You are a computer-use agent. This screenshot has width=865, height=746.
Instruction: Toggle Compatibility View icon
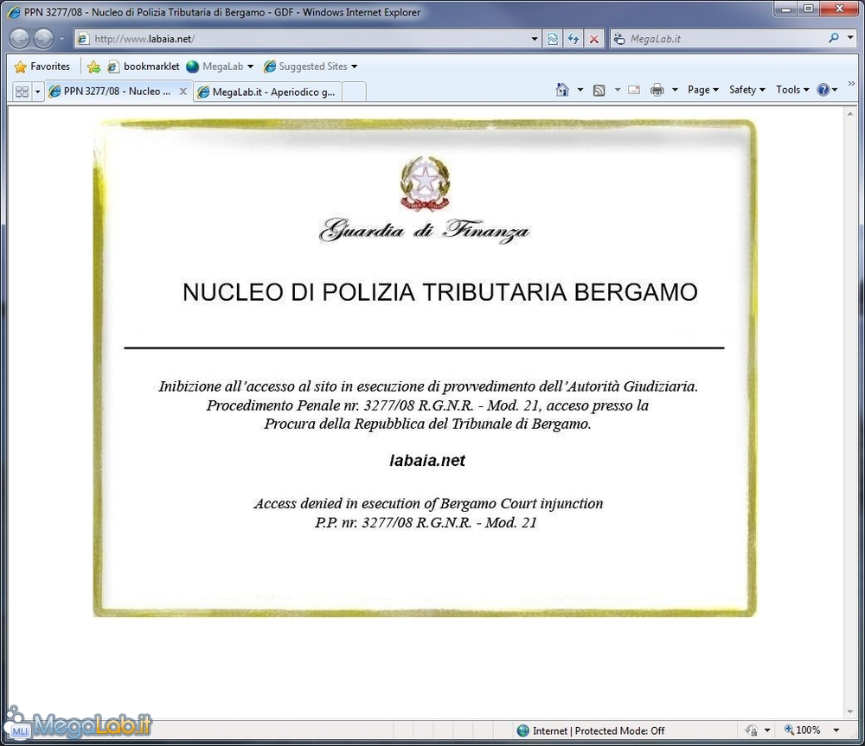(553, 39)
